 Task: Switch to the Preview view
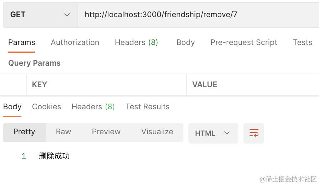click(x=106, y=132)
